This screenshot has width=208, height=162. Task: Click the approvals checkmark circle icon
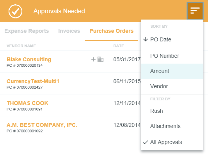click(x=15, y=11)
